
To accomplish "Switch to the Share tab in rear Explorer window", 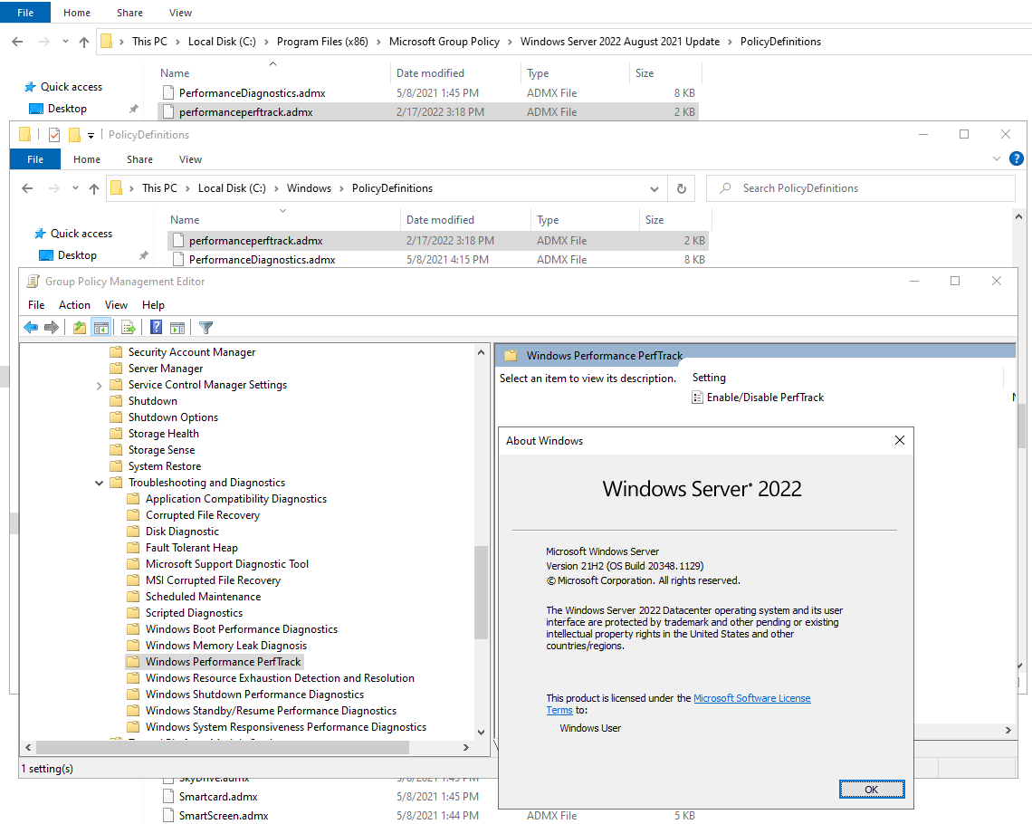I will pos(129,13).
